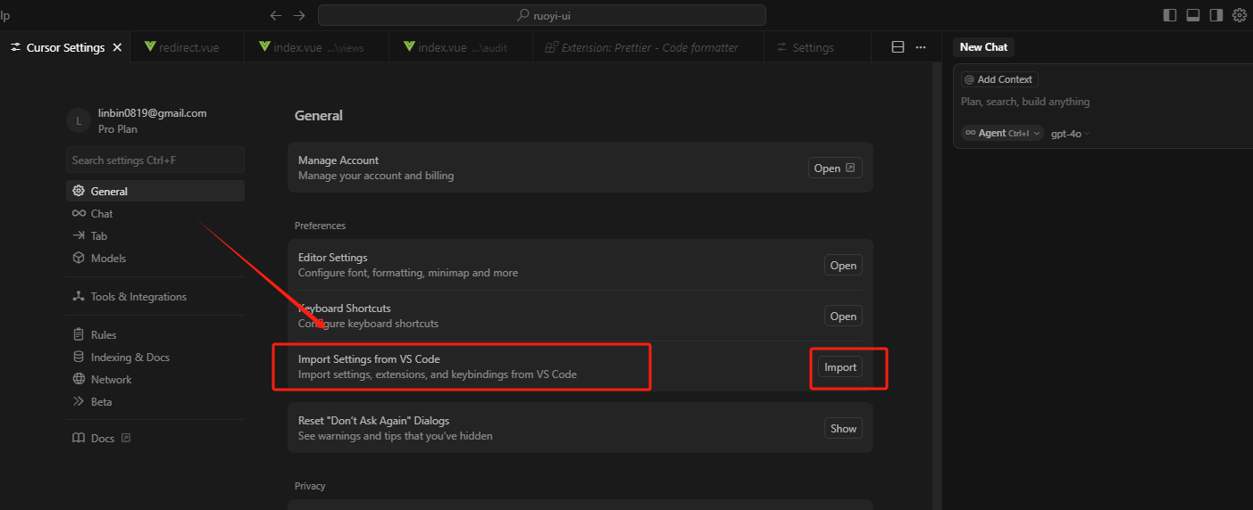Show hidden Don't Ask Again dialogs
The image size is (1253, 510).
tap(843, 428)
